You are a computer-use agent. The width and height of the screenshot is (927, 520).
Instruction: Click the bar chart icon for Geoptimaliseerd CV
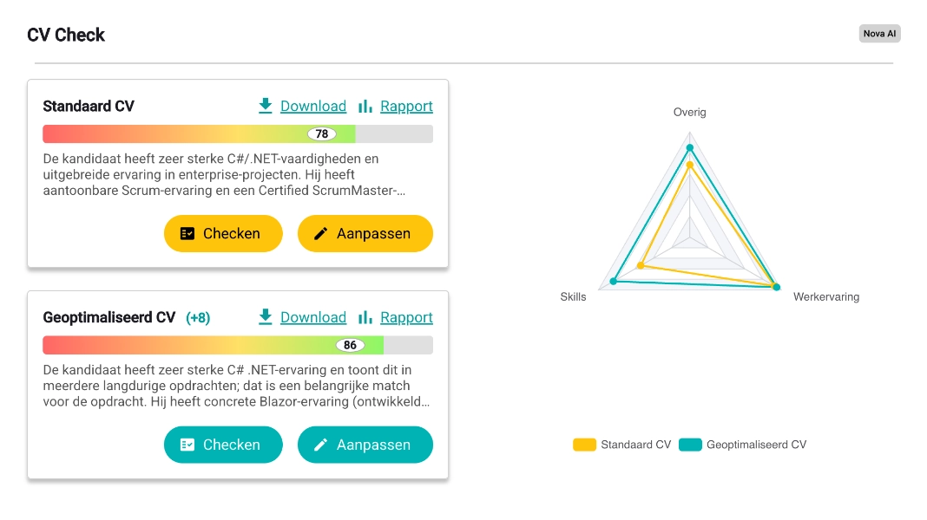365,317
